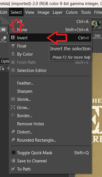
Task: Choose Invert in Select menu
Action: click(x=50, y=38)
